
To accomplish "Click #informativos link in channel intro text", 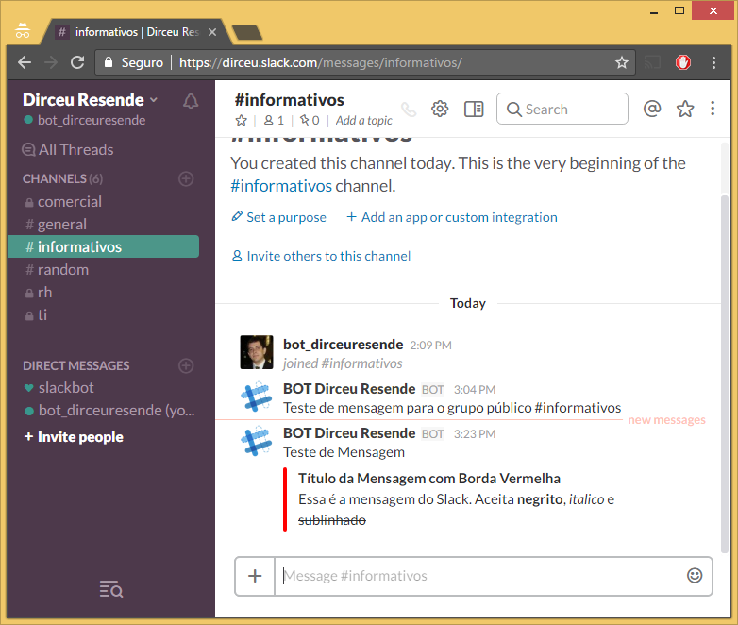I will (x=281, y=186).
